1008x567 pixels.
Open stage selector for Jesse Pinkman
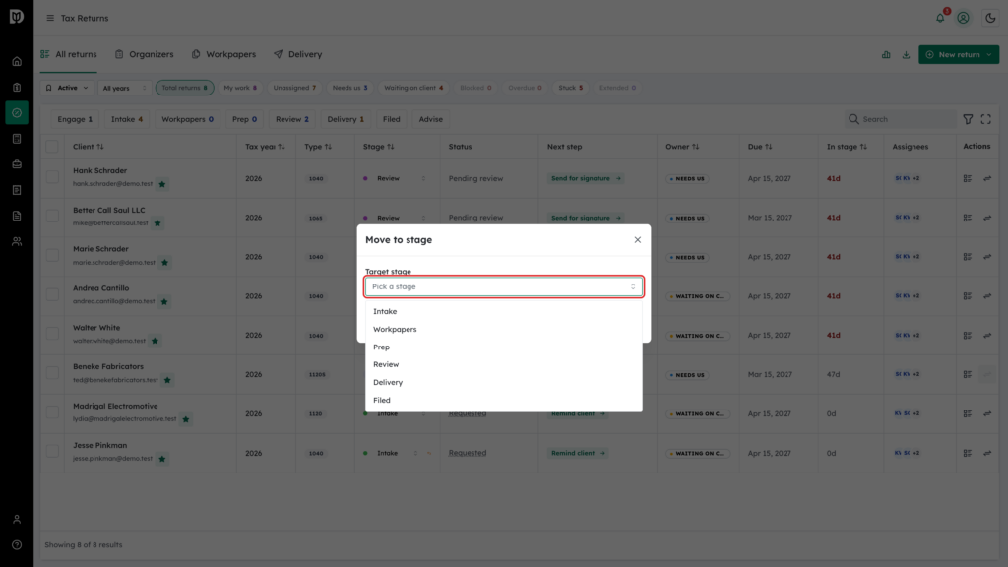(x=390, y=453)
